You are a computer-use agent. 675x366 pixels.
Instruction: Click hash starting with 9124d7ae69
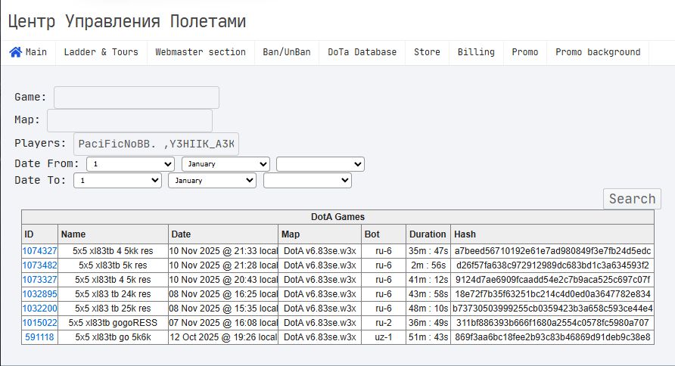[x=552, y=280]
